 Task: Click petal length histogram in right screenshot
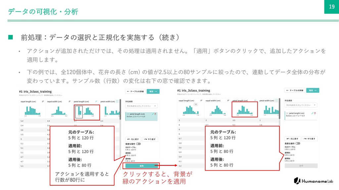tap(245, 110)
